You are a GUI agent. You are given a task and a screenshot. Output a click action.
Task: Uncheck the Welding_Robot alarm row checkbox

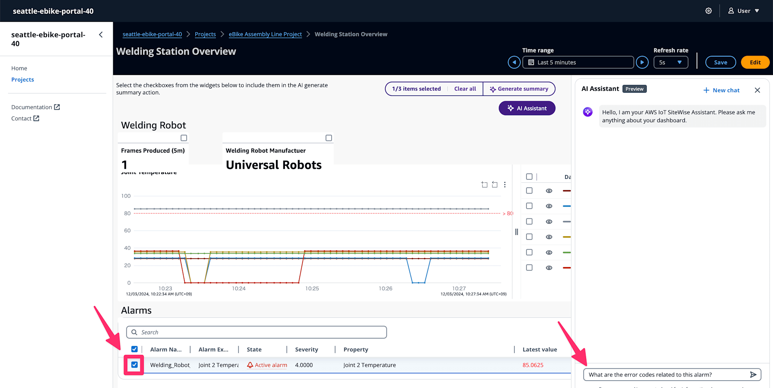pyautogui.click(x=135, y=365)
